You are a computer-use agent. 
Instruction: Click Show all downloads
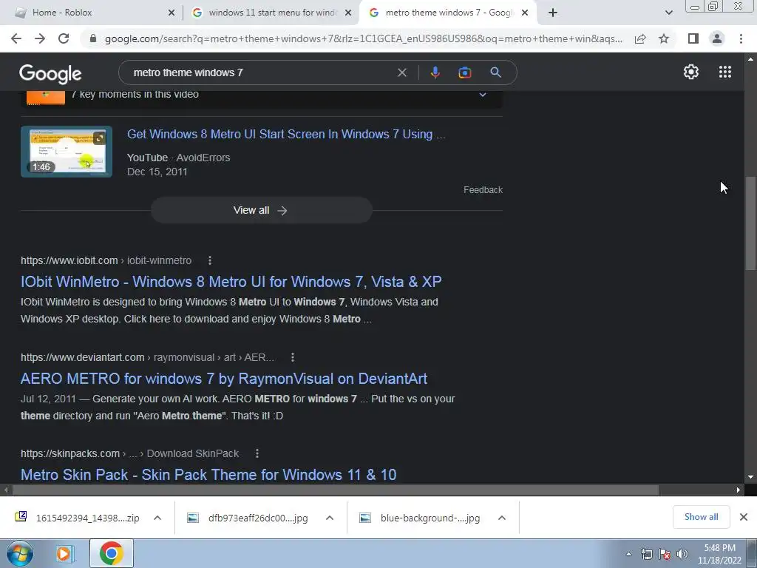point(701,517)
